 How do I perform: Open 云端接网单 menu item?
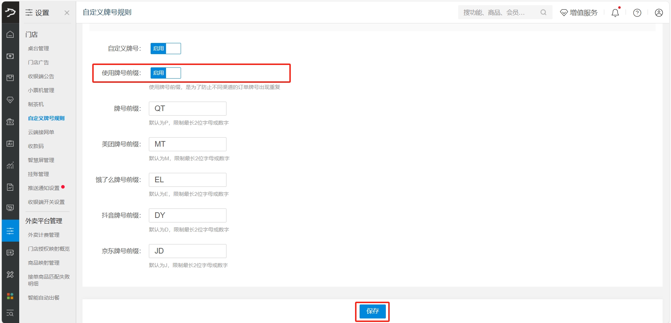click(x=41, y=132)
